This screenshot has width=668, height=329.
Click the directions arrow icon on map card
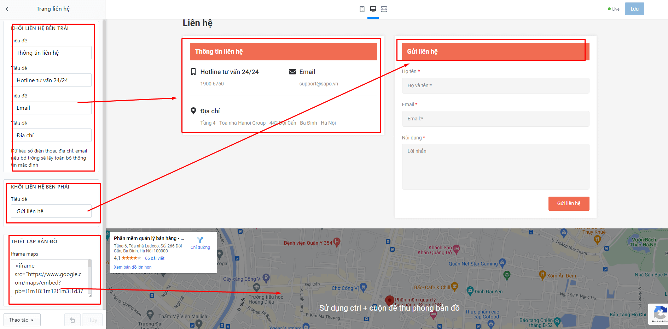pyautogui.click(x=200, y=240)
